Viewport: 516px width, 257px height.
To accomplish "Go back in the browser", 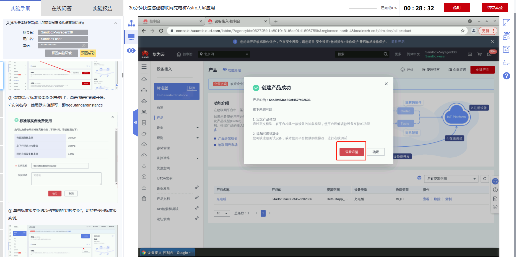I will tap(144, 31).
